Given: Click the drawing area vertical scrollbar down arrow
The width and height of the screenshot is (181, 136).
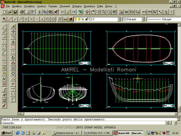Looking at the screenshot, I should point(179,111).
